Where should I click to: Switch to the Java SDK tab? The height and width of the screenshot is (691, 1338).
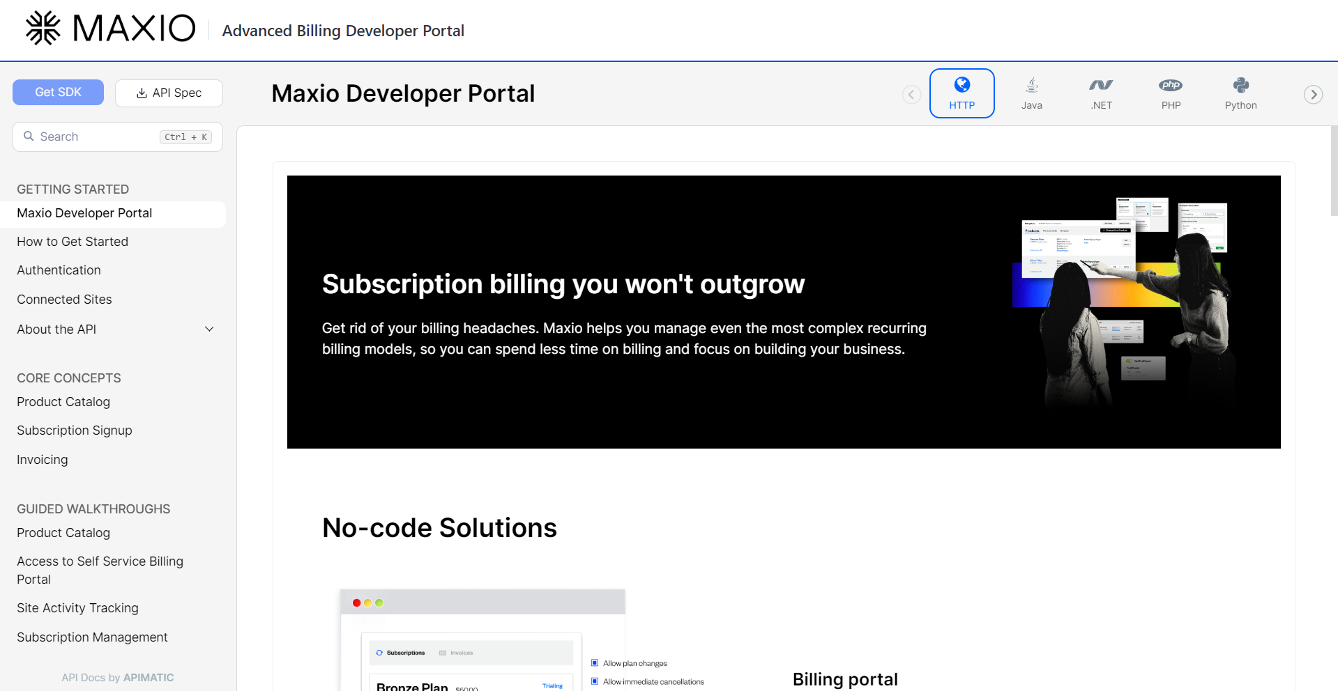1031,93
